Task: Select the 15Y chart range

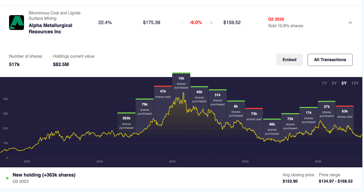Action: pos(355,83)
